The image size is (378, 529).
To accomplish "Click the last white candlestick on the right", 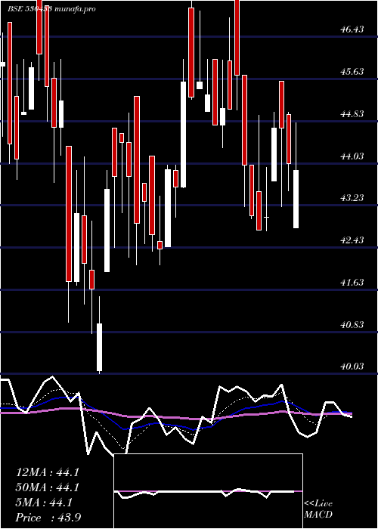I will tap(296, 199).
